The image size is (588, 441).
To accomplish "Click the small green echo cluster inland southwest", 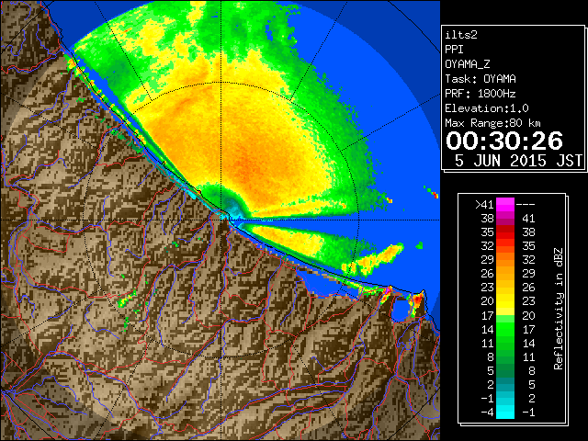I will pos(127,300).
